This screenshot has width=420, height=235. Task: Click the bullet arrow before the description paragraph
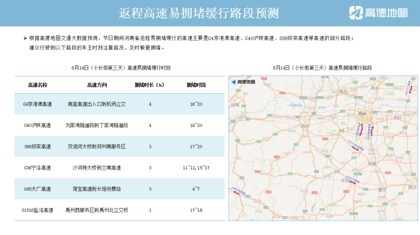25,38
